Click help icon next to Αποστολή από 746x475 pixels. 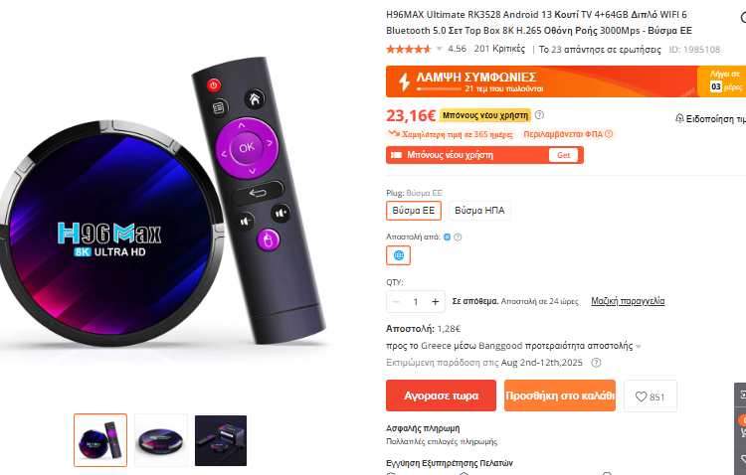[458, 237]
